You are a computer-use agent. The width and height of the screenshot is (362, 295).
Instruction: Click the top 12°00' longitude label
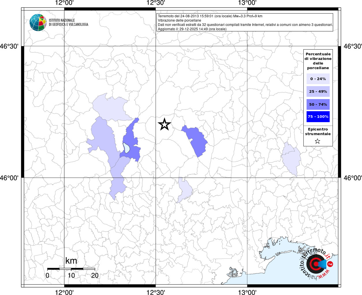pos(64,3)
